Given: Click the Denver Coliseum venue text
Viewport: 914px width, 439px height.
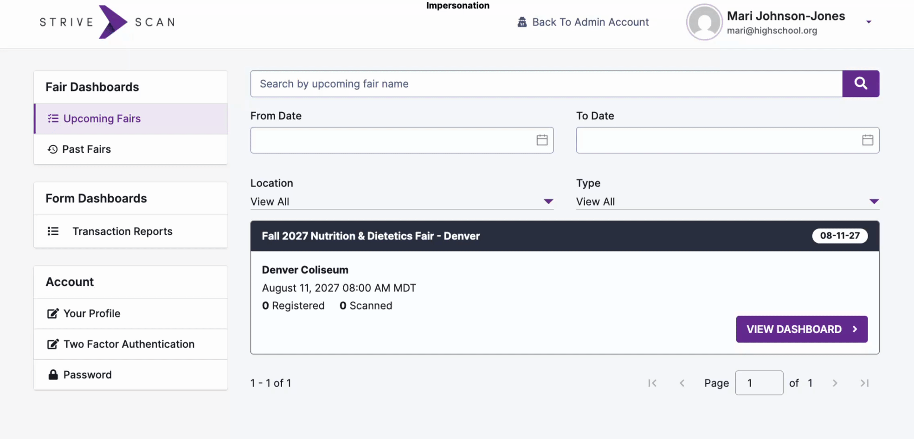Looking at the screenshot, I should pyautogui.click(x=305, y=270).
